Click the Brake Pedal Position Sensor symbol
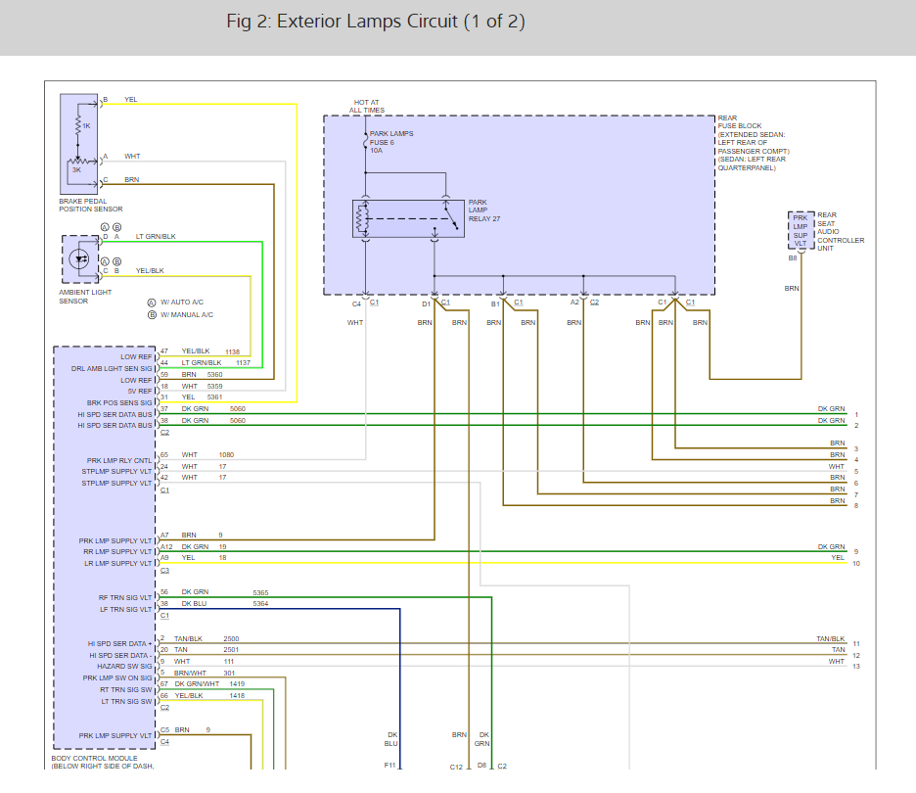The image size is (916, 793). click(x=78, y=144)
